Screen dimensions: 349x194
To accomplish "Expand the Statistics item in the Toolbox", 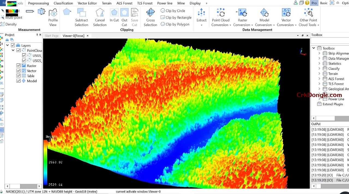I will (x=319, y=63).
